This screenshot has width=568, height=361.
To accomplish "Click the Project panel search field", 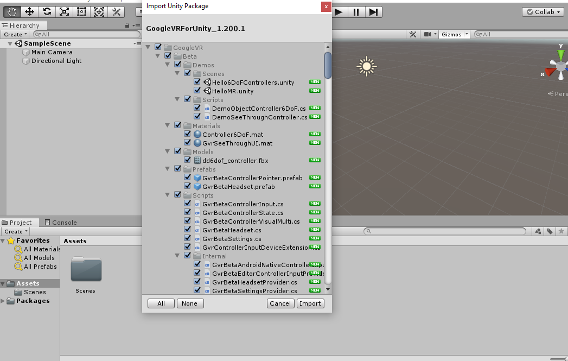I will [445, 231].
